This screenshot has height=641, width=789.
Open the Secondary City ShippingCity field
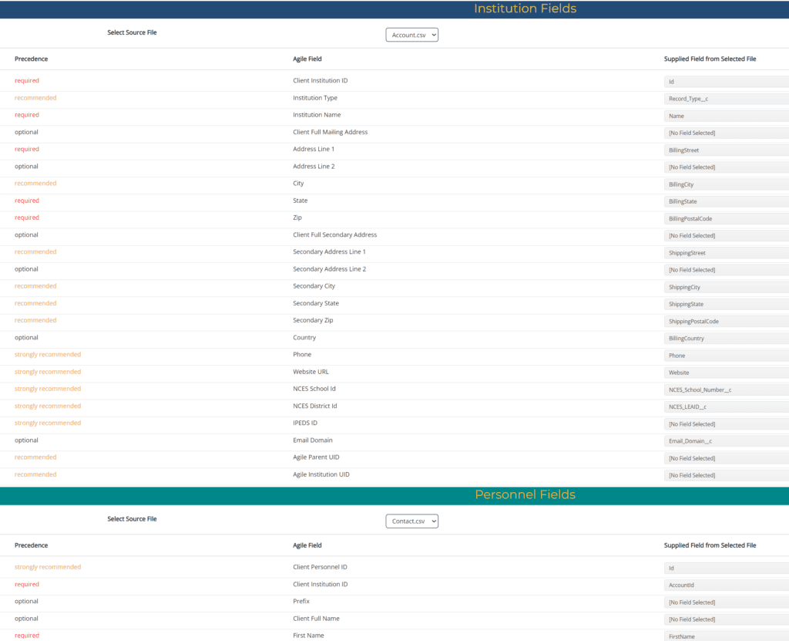(726, 287)
